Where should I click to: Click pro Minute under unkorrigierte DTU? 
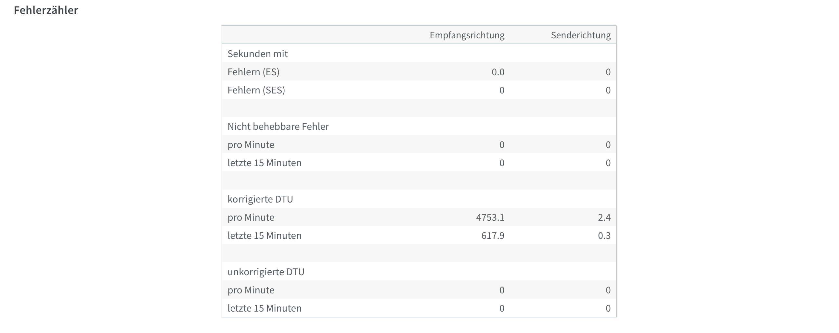(x=251, y=290)
